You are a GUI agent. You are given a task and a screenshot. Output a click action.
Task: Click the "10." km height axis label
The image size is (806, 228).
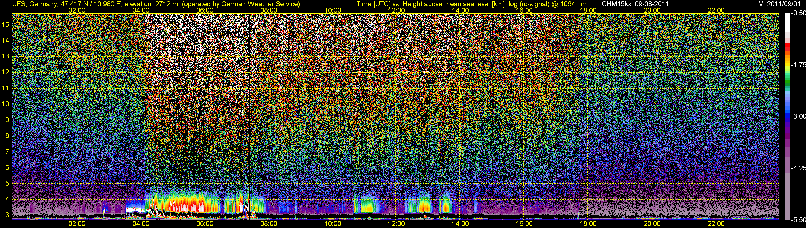point(6,104)
